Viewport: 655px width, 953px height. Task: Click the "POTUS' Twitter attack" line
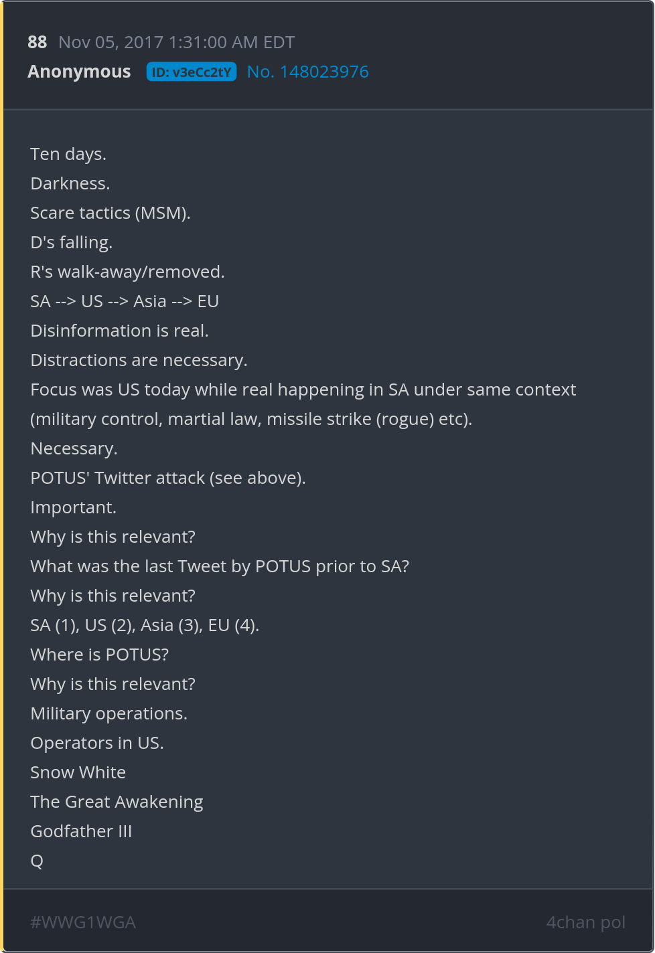[x=167, y=478]
